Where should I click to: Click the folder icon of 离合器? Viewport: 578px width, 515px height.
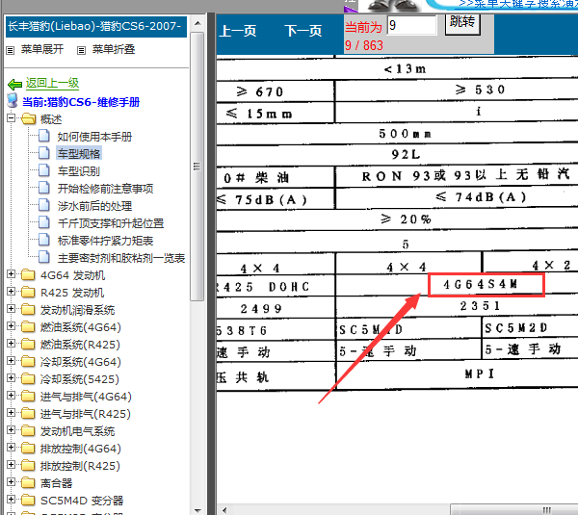click(x=28, y=482)
